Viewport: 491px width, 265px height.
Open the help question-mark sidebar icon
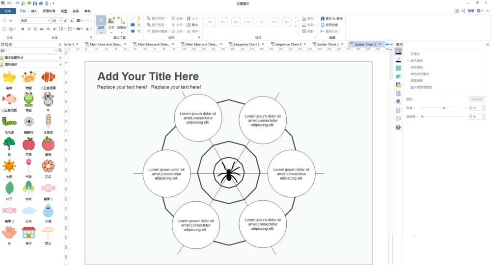(x=398, y=127)
